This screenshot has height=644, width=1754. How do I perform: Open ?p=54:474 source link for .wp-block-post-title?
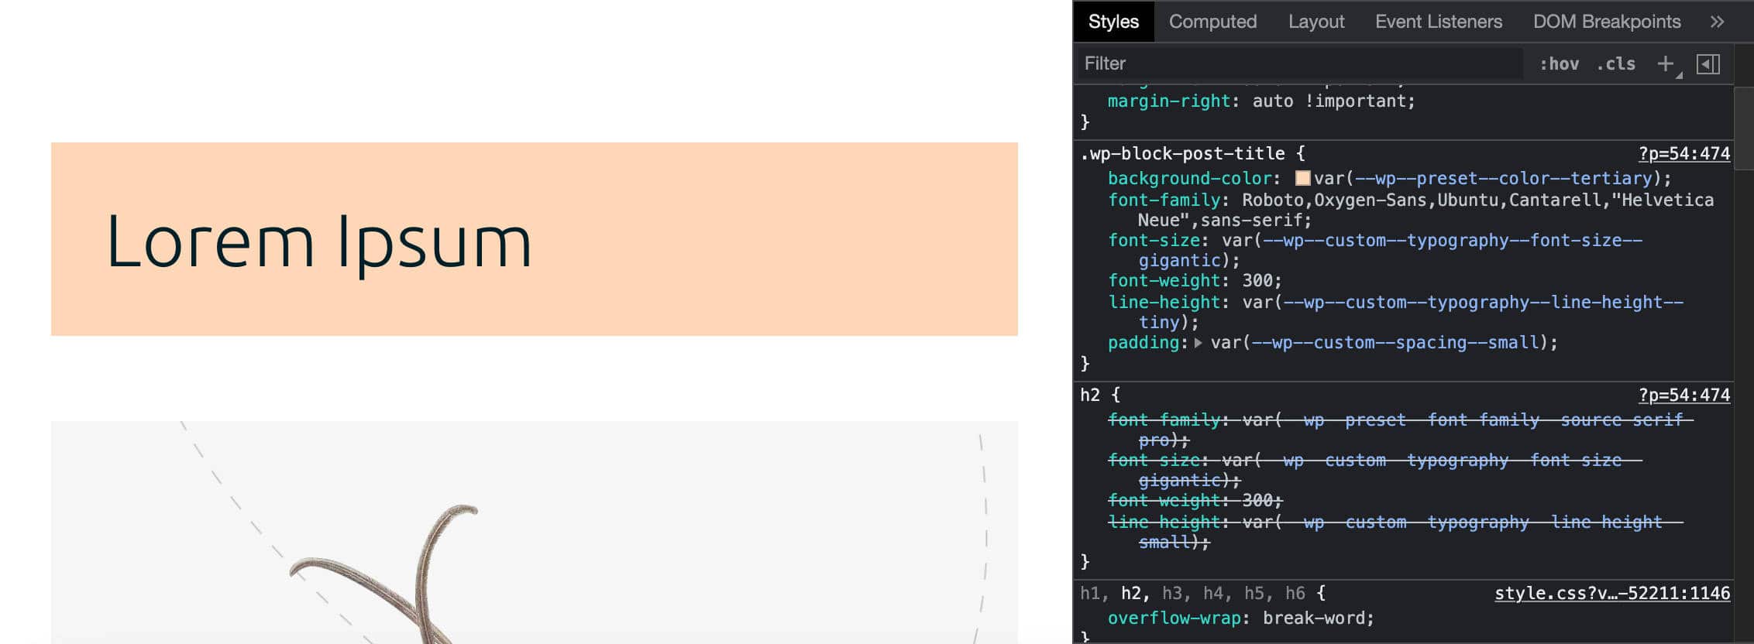[x=1683, y=153]
